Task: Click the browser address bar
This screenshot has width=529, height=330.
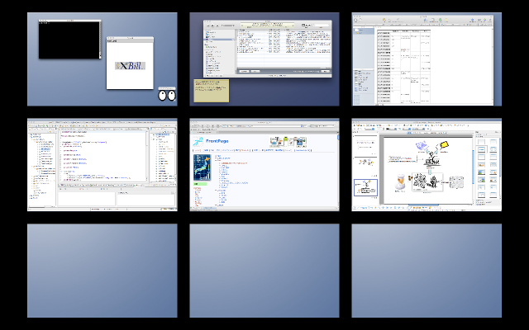Action: (x=264, y=126)
